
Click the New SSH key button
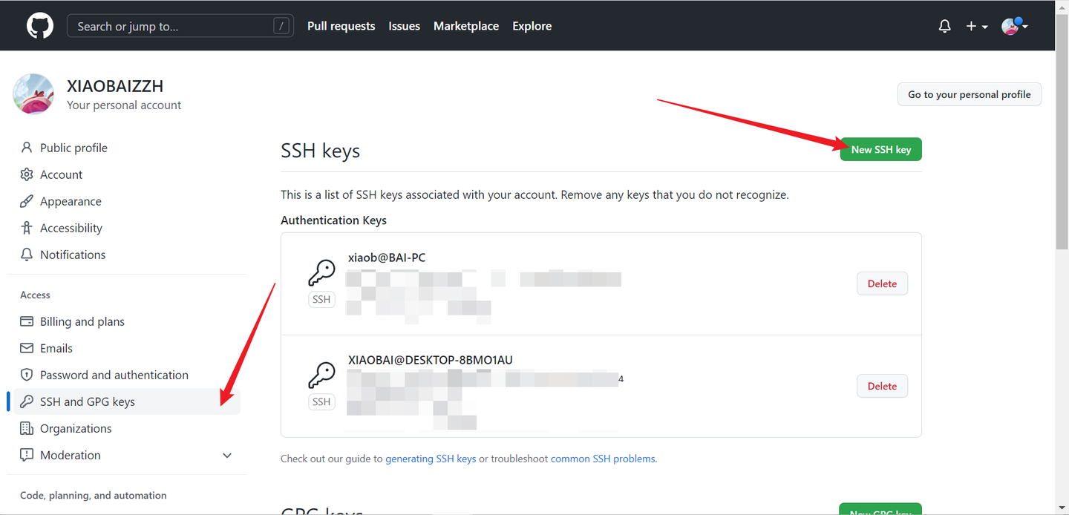[x=880, y=149]
